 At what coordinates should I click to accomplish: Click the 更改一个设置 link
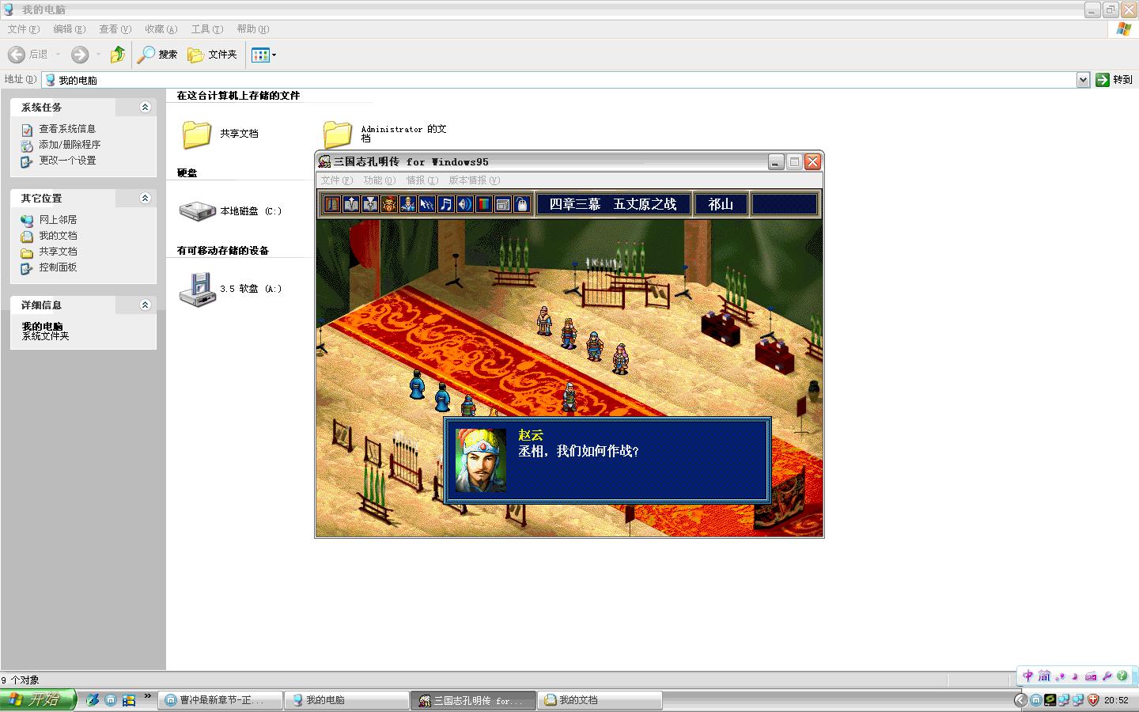click(x=67, y=161)
